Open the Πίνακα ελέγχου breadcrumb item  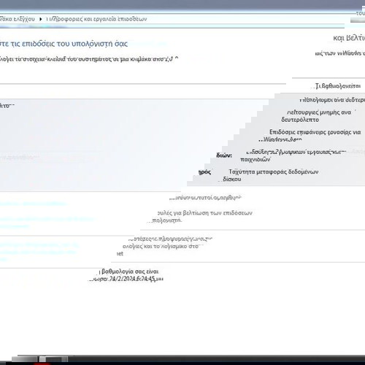[x=17, y=19]
